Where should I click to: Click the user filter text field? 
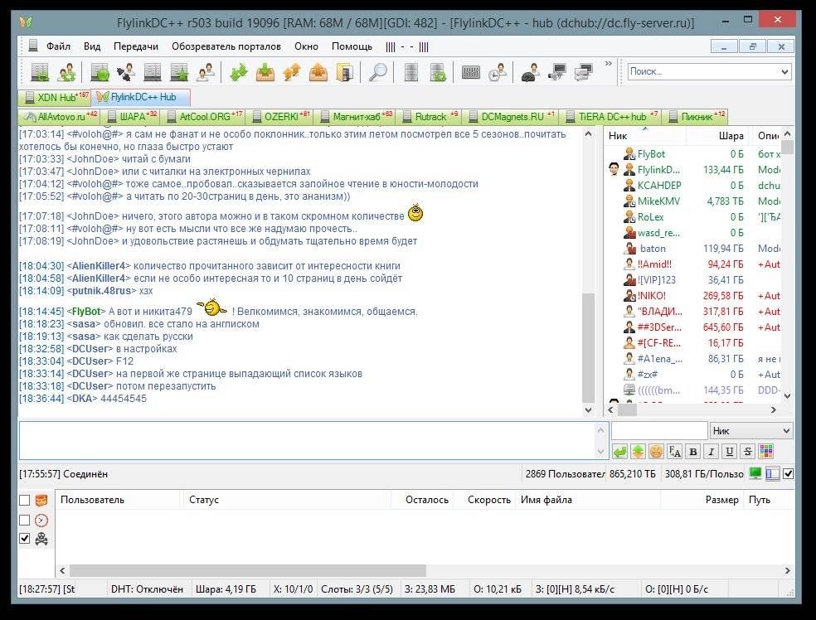[x=658, y=431]
